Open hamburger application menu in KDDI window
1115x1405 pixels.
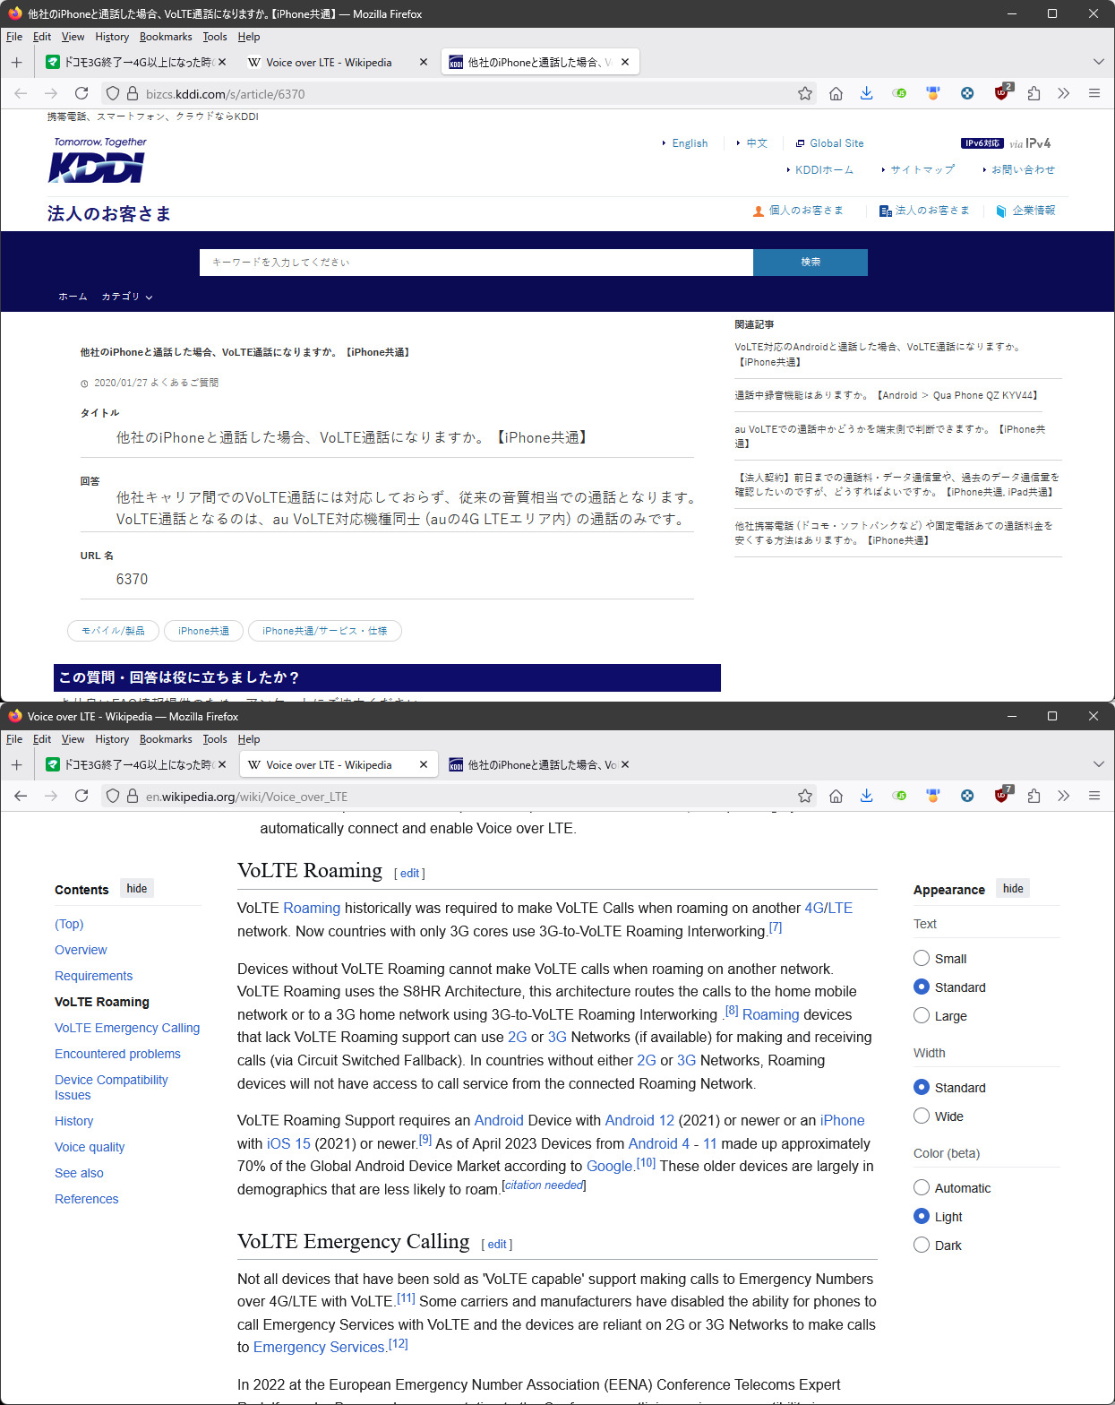[1094, 93]
